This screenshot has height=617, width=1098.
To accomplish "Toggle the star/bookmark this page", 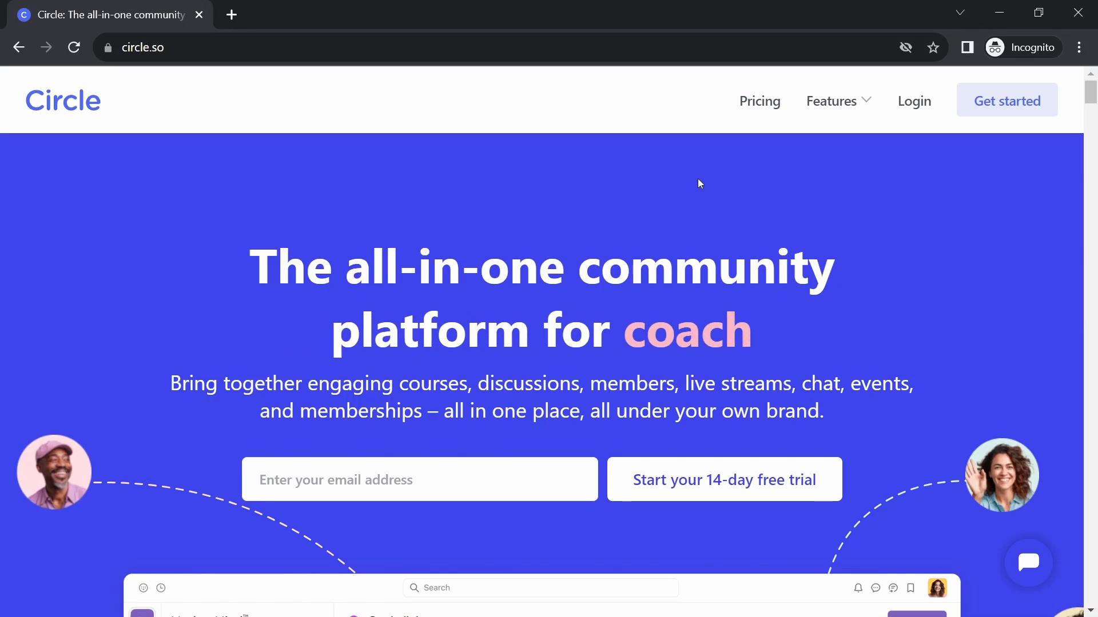I will [x=933, y=47].
